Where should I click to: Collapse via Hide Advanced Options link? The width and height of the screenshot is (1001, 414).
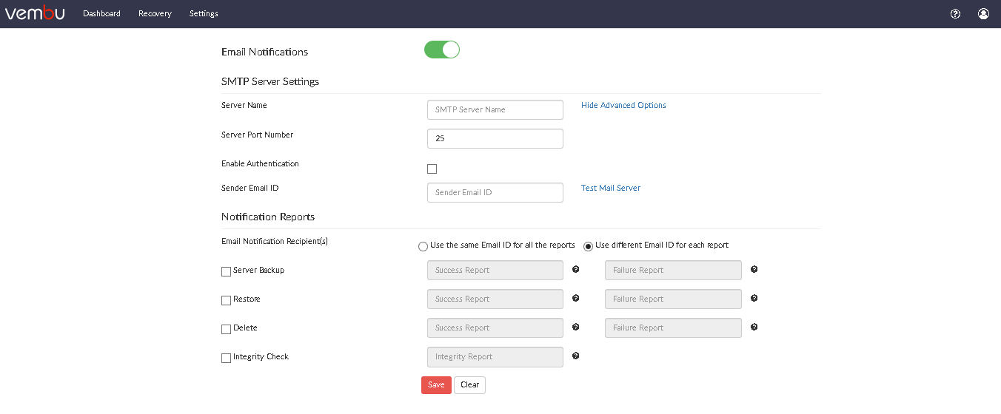tap(623, 105)
